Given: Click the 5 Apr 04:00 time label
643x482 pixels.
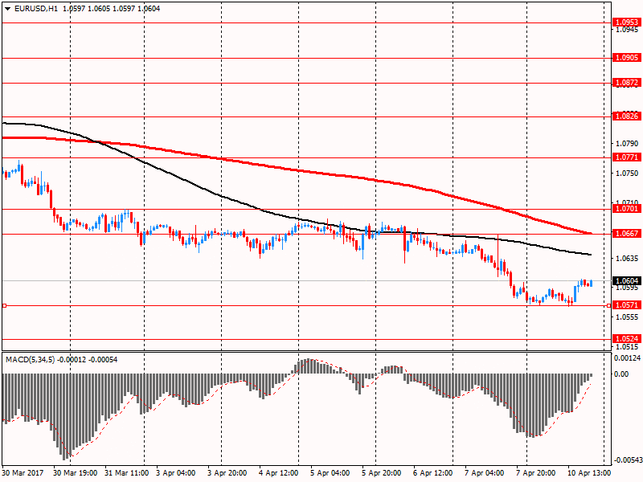Looking at the screenshot, I should [x=330, y=473].
